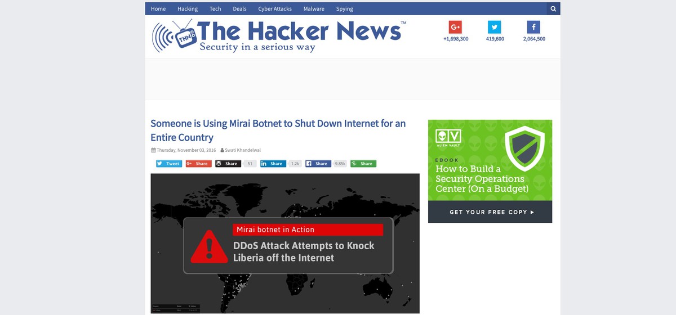Share the article on Facebook
The image size is (676, 315).
[x=318, y=164]
